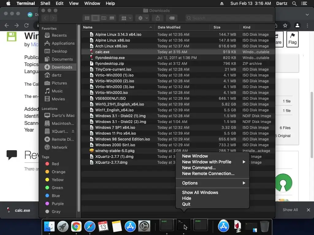This screenshot has height=235, width=314.
Task: Close the Chrome downloads bar
Action: pyautogui.click(x=308, y=210)
